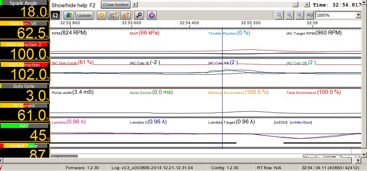Viewport: 367px width, 171px height.
Task: Click the IAC Calc PE label
Action: point(223,63)
